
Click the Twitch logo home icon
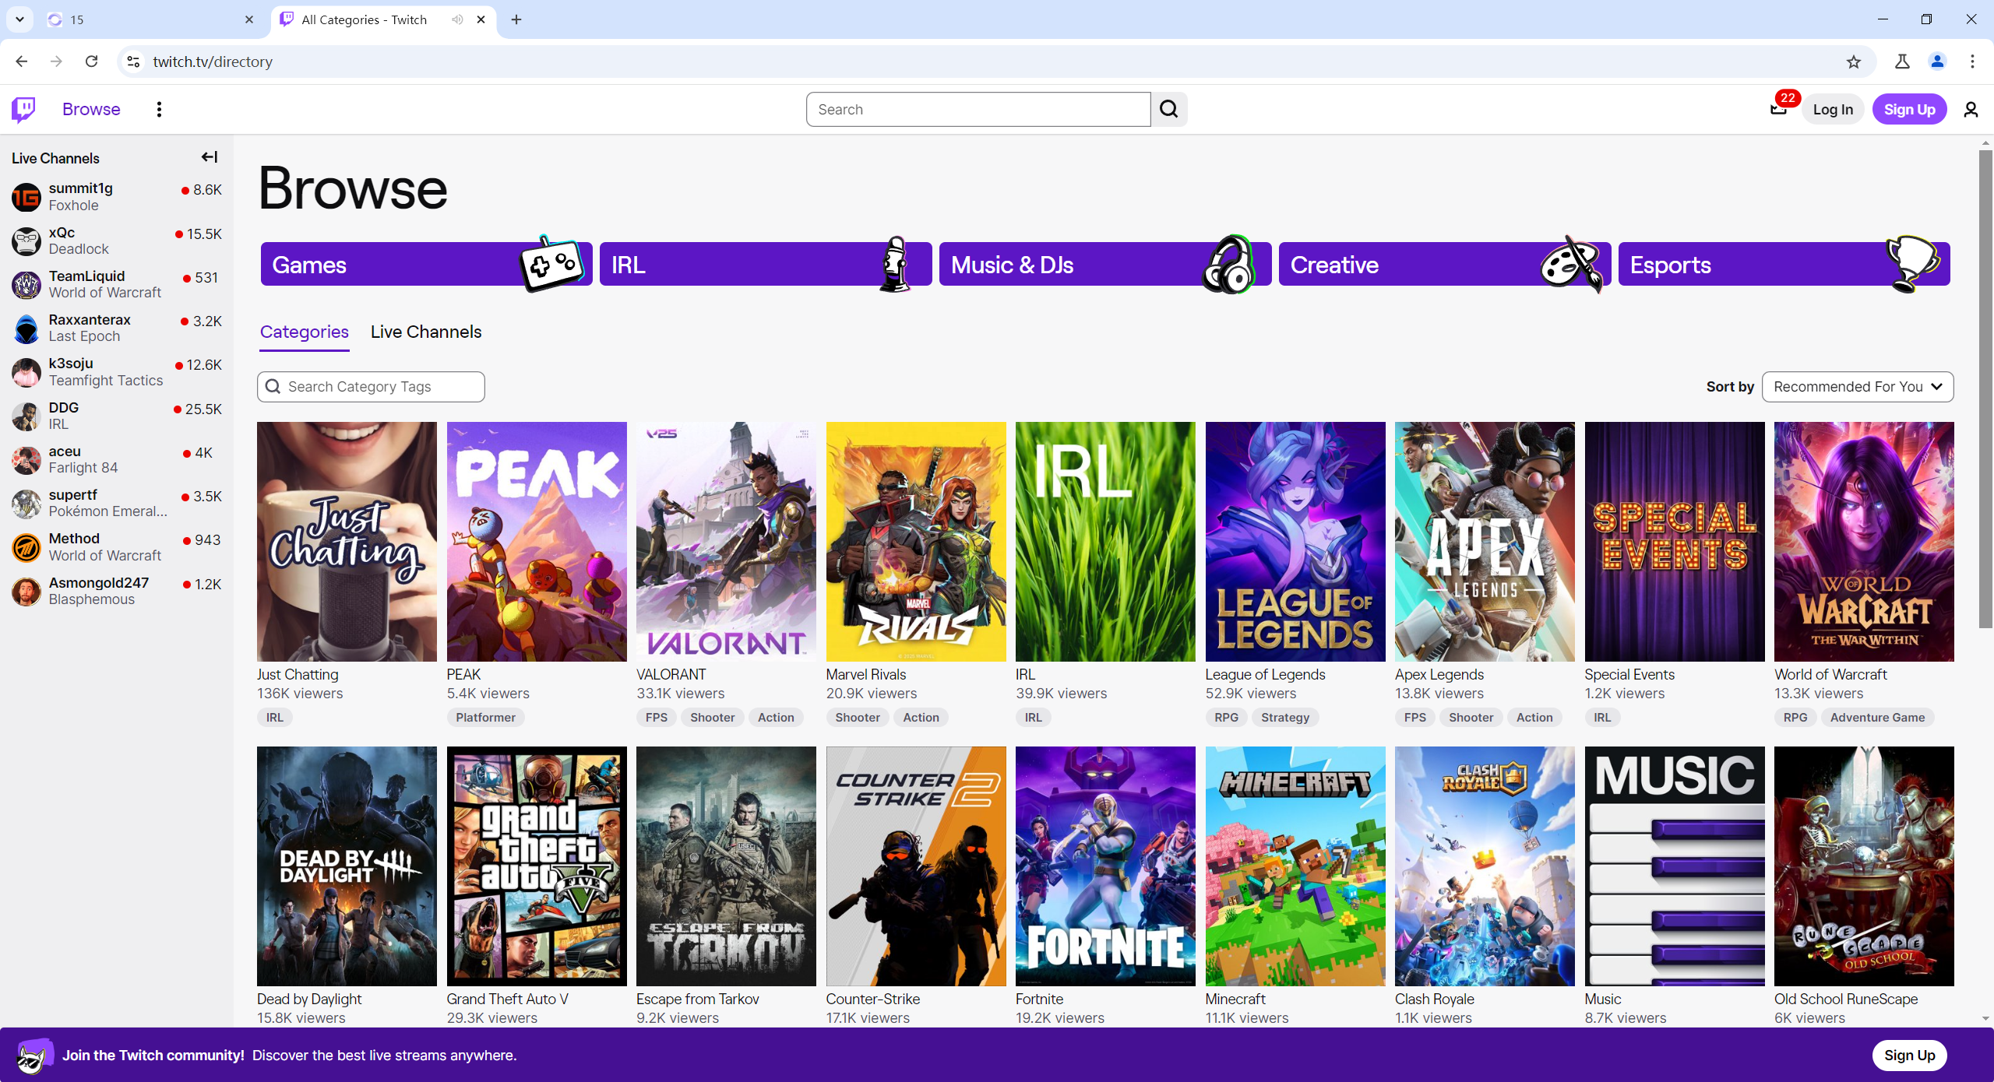tap(23, 110)
